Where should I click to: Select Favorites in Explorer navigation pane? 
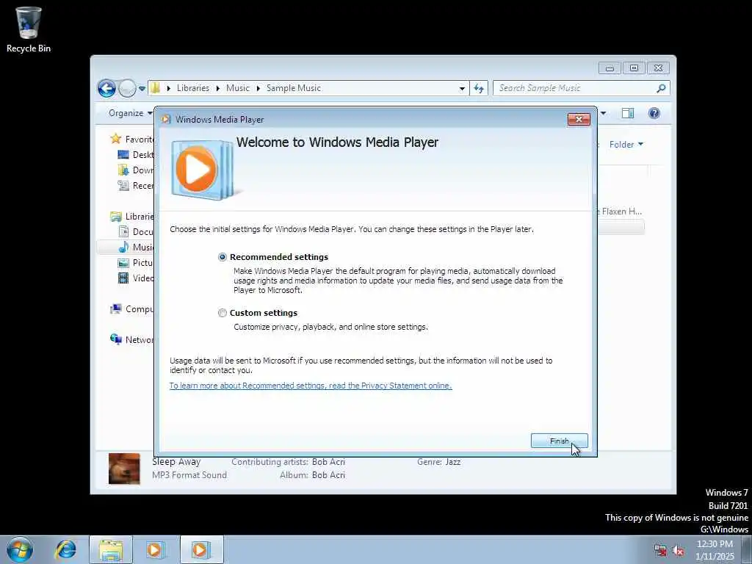pos(132,139)
